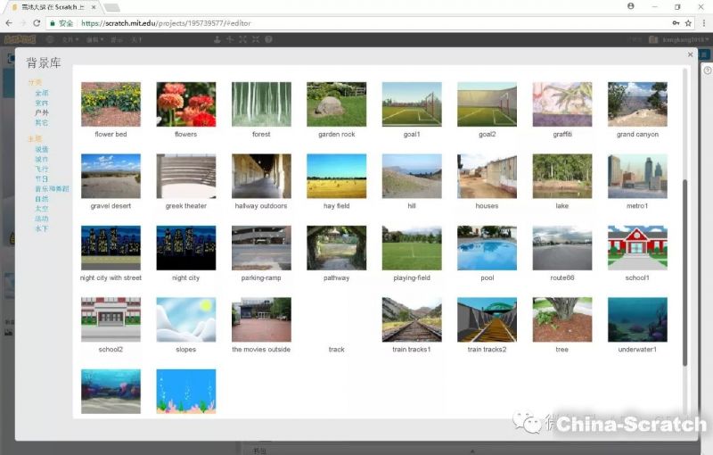
Task: Filter backdrops by 室内 category
Action: click(42, 103)
